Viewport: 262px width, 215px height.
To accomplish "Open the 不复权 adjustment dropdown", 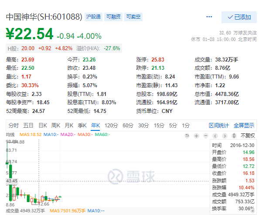I will click(x=248, y=136).
